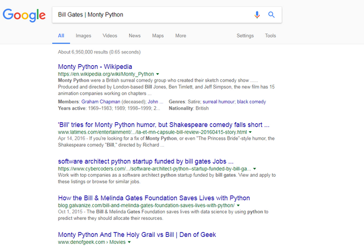The image size is (364, 246).
Task: Click the 'Nationality: British' text
Action: [x=189, y=109]
